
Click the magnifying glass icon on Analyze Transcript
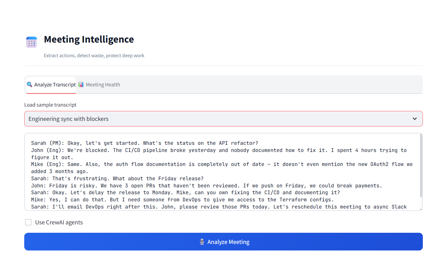[x=30, y=85]
